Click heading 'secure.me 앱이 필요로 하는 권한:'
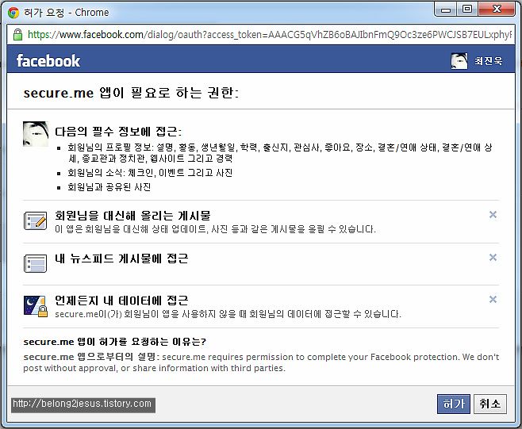522x429 pixels. pyautogui.click(x=131, y=93)
